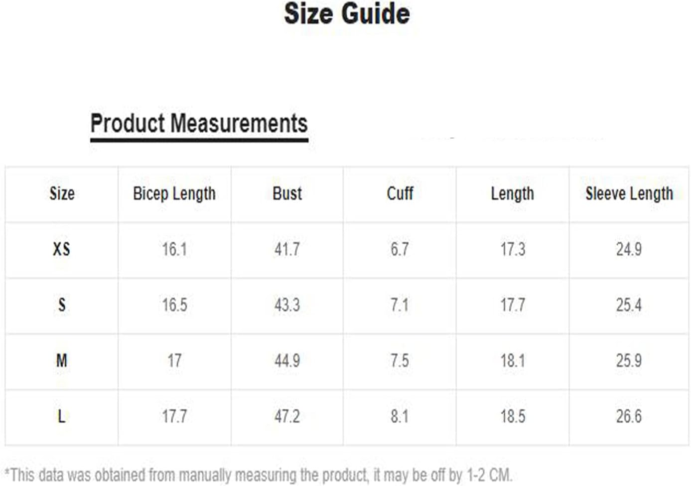Select the M size row label
This screenshot has height=486, width=691.
coord(62,360)
